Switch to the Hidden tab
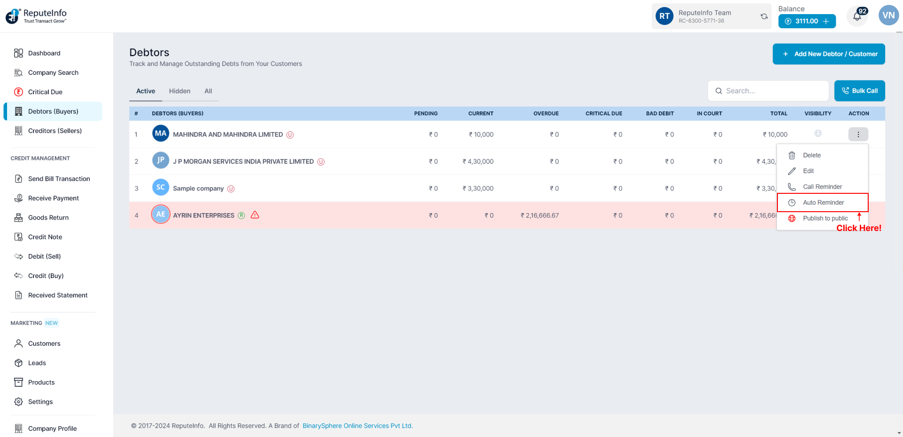The height and width of the screenshot is (437, 903). tap(180, 91)
